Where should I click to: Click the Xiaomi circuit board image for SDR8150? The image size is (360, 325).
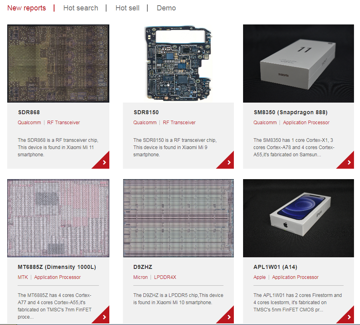pyautogui.click(x=178, y=63)
